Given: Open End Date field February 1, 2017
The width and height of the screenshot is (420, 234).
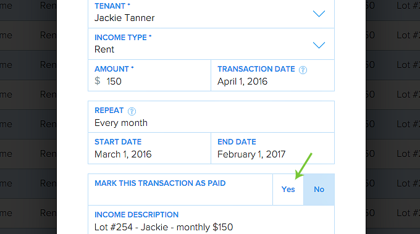Looking at the screenshot, I should point(272,148).
